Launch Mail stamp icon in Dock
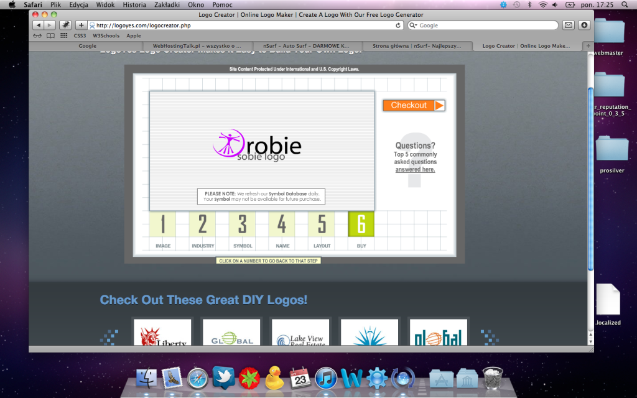This screenshot has height=398, width=637. [x=172, y=378]
